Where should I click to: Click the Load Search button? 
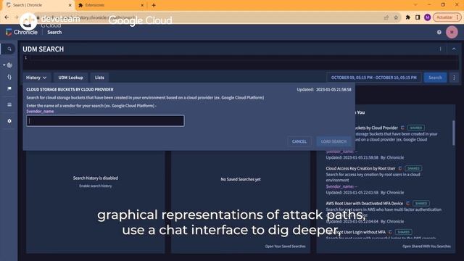click(x=333, y=141)
